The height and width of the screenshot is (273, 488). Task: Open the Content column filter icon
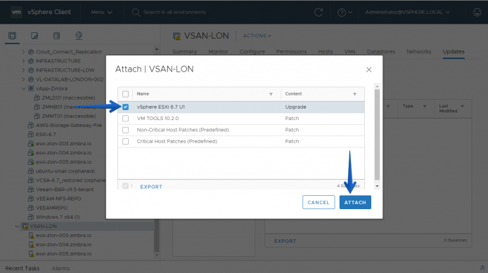coord(354,94)
